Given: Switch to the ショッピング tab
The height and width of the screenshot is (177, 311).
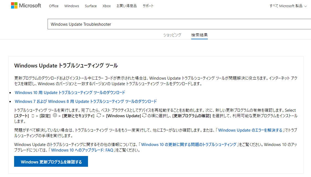Looking at the screenshot, I should click(172, 35).
